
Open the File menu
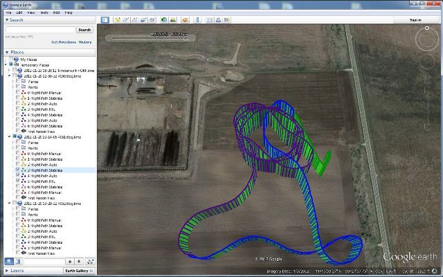(x=8, y=12)
